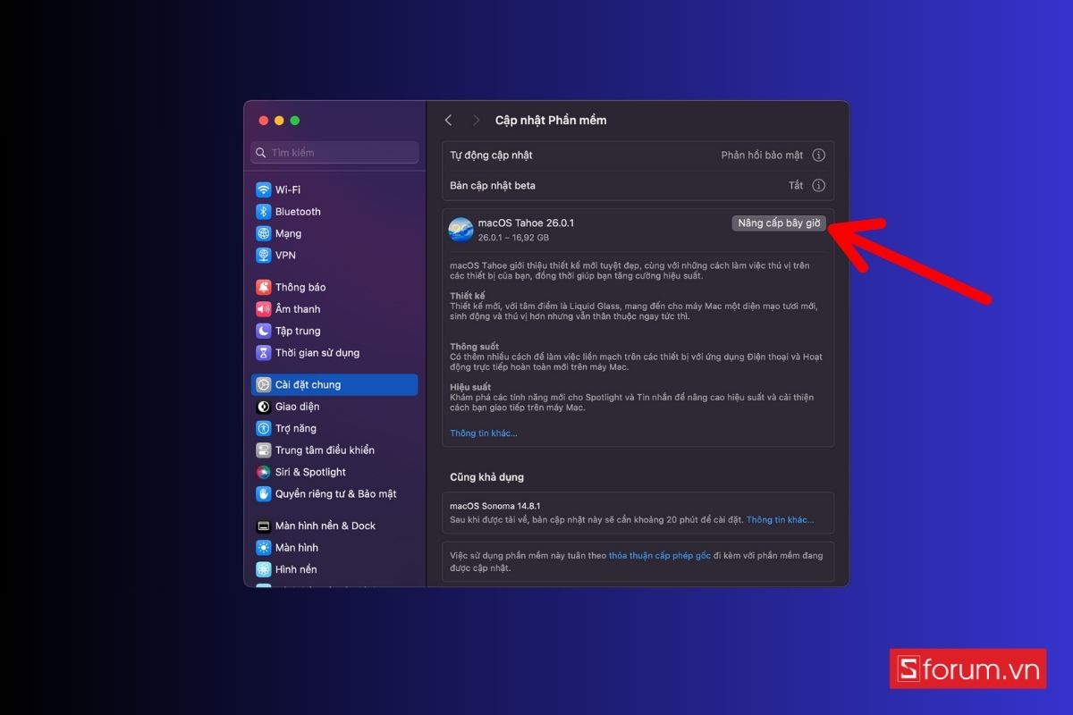This screenshot has width=1073, height=715.
Task: Click the Trợ năng accessibility icon
Action: pos(263,428)
